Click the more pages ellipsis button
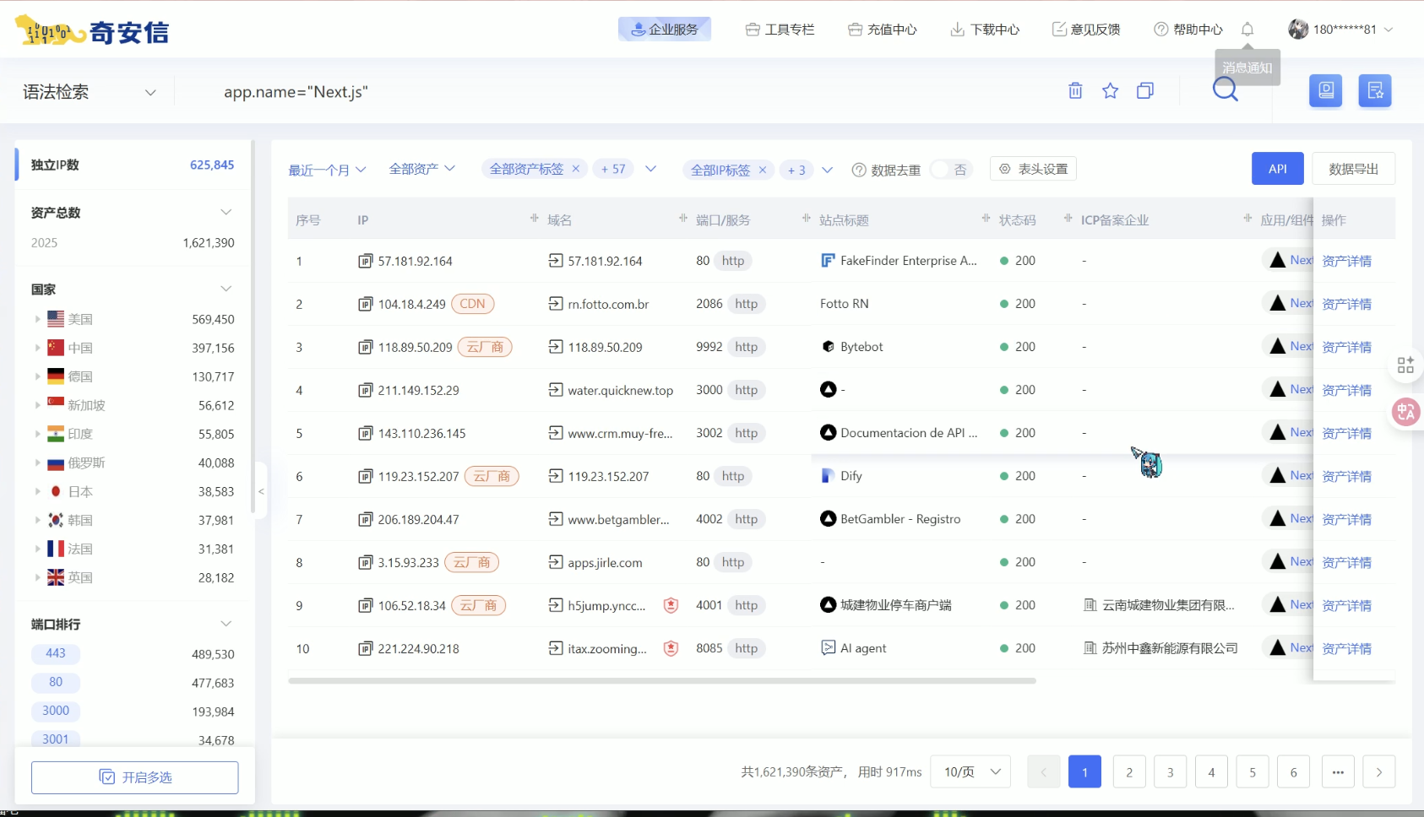 1338,771
